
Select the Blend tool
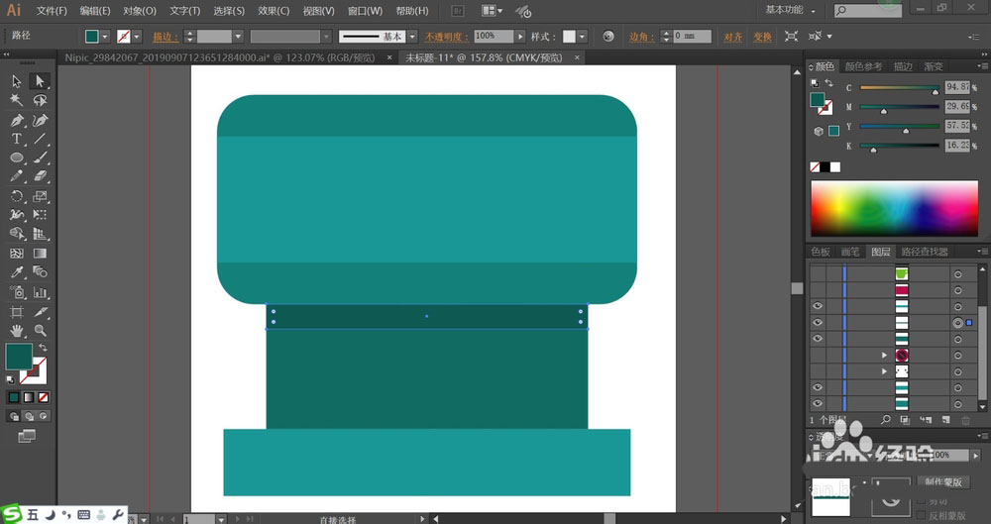[40, 272]
